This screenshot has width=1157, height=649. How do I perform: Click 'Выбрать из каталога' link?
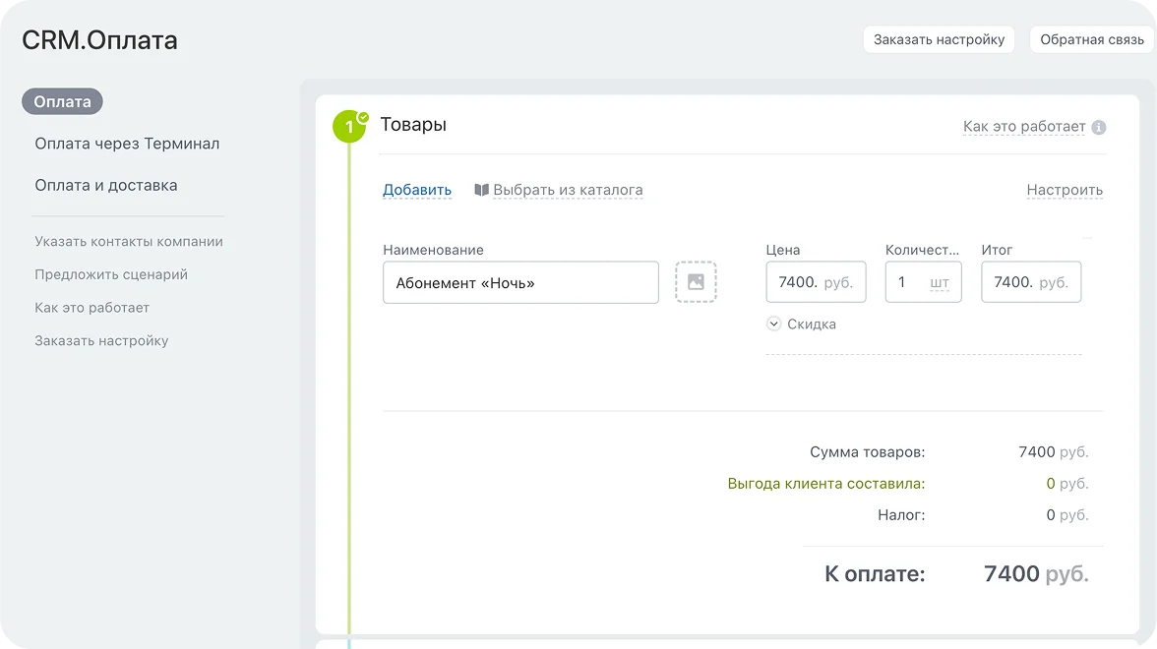coord(568,190)
